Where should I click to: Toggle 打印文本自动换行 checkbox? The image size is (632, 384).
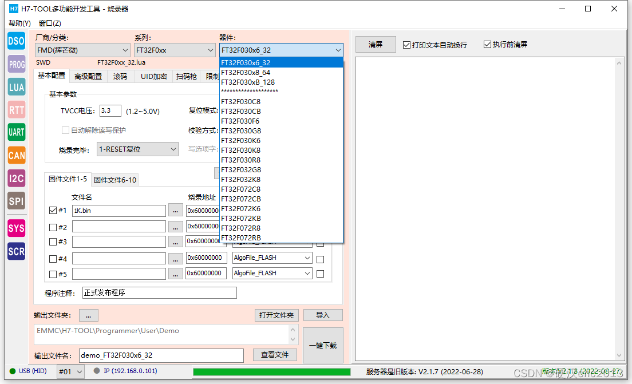point(406,45)
